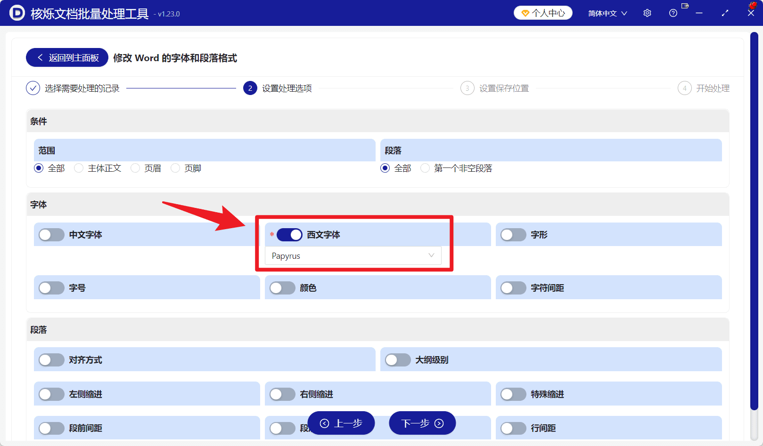
Task: Enable the 右侧缩进 toggle
Action: (x=282, y=394)
